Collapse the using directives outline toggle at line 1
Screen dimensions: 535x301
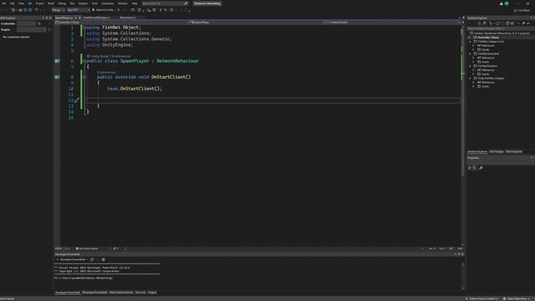click(84, 28)
